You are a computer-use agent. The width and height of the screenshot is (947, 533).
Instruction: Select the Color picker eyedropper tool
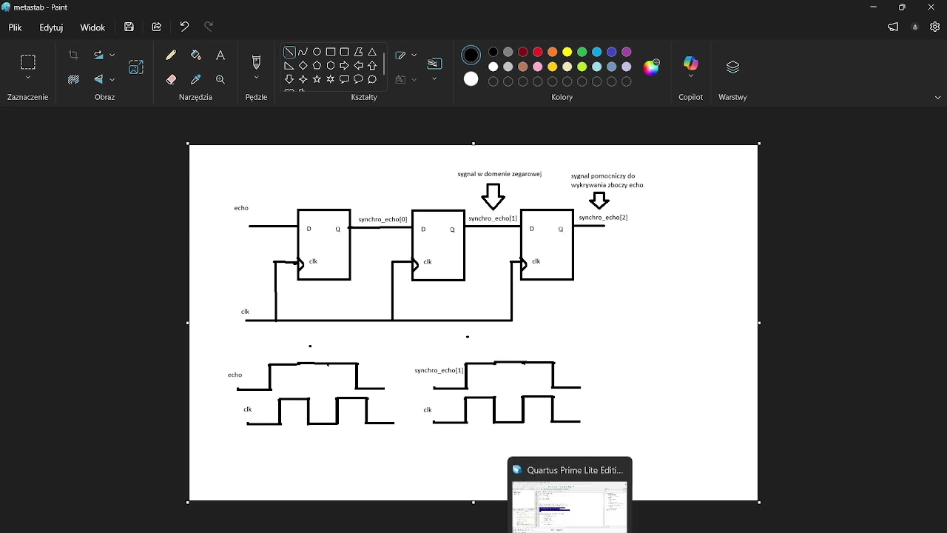tap(196, 79)
